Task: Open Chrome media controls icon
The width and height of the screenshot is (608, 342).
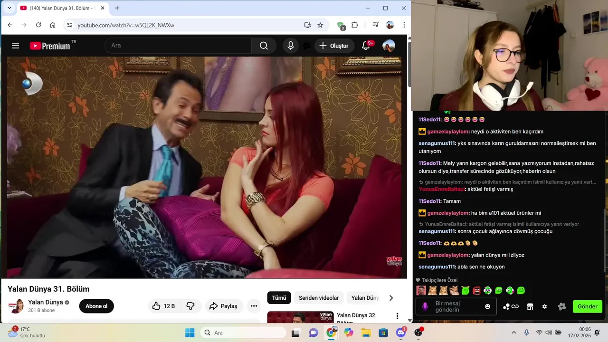Action: (x=376, y=25)
